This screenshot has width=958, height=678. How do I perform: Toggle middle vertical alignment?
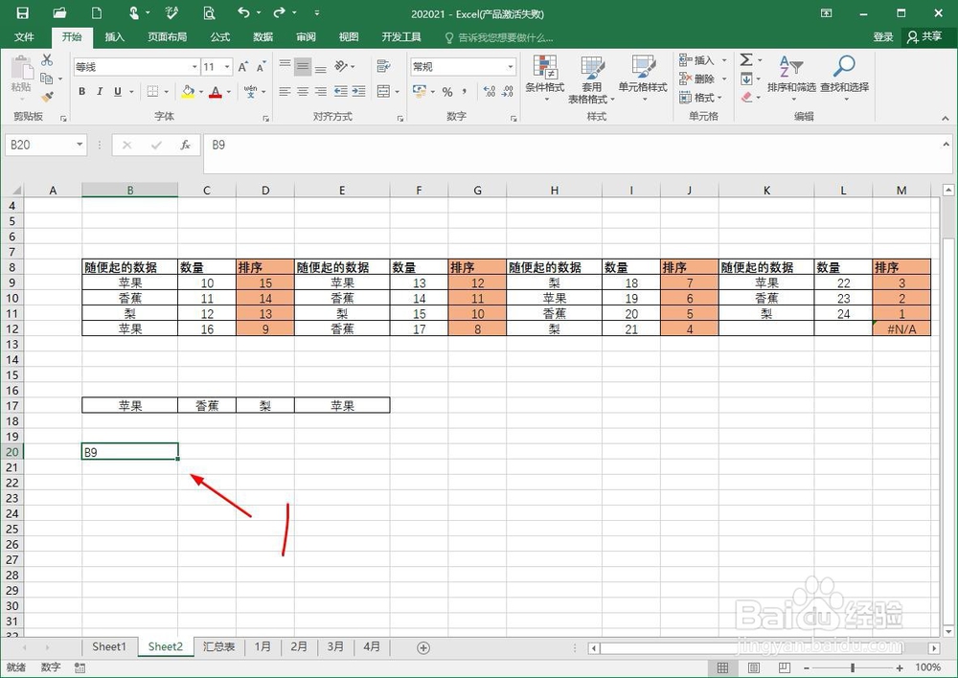303,67
